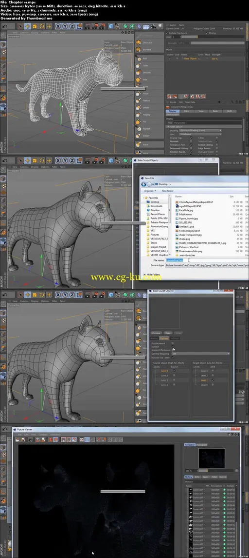
Task: Open the Baking tab in Bake Sculpt Objects
Action: 154,339
